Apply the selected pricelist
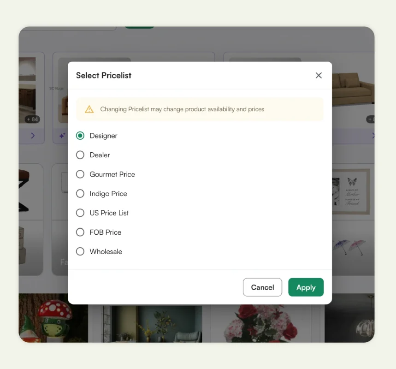Viewport: 396px width, 369px height. click(306, 287)
